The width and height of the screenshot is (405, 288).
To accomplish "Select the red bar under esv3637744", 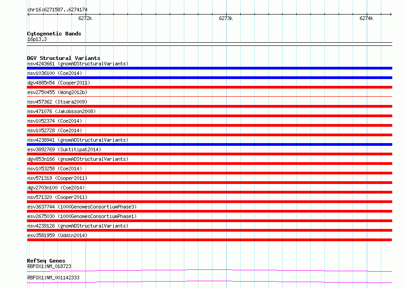I will tap(209, 211).
